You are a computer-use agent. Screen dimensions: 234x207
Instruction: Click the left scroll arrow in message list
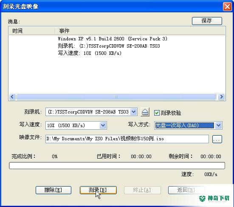tap(12, 97)
